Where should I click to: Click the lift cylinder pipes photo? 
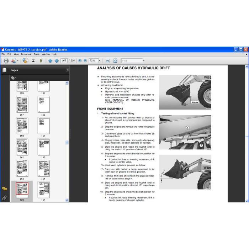(185, 132)
